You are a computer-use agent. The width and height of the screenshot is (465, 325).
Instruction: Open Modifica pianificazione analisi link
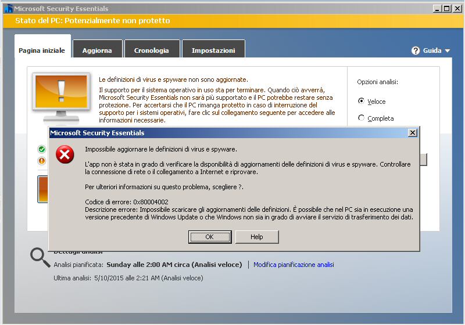[294, 265]
